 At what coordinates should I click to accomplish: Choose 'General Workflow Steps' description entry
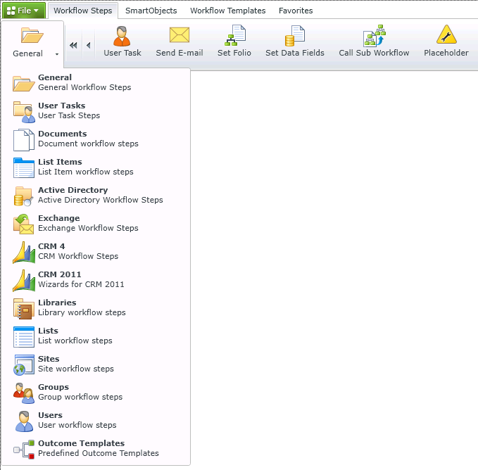coord(84,87)
